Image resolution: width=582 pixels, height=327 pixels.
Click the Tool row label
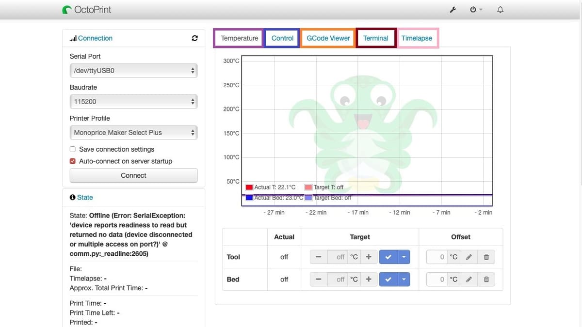click(x=233, y=257)
